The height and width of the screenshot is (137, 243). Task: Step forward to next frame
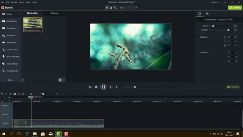[96, 87]
